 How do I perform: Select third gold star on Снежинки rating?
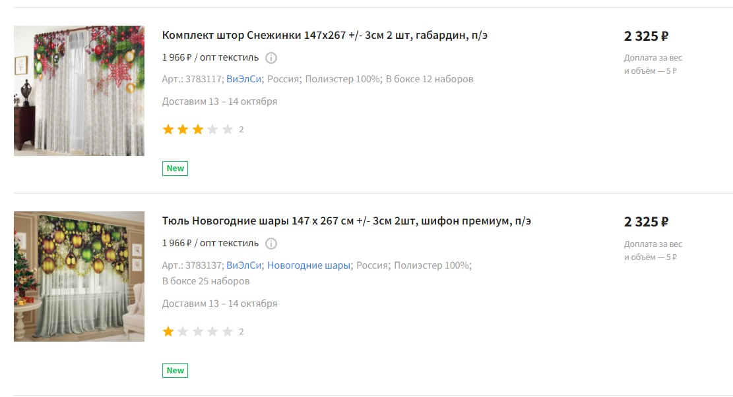[198, 129]
